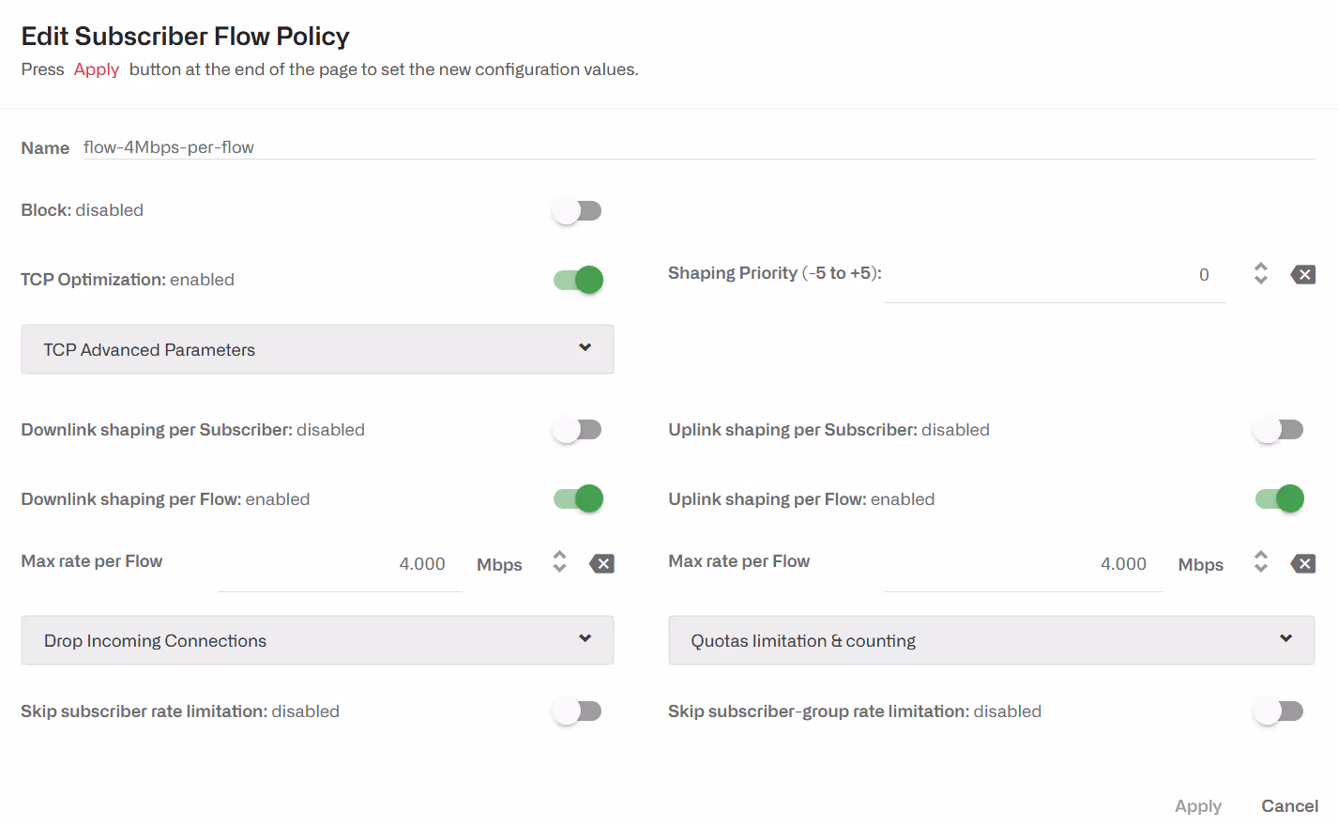Toggle the Block switch
The image size is (1338, 826).
[x=577, y=211]
